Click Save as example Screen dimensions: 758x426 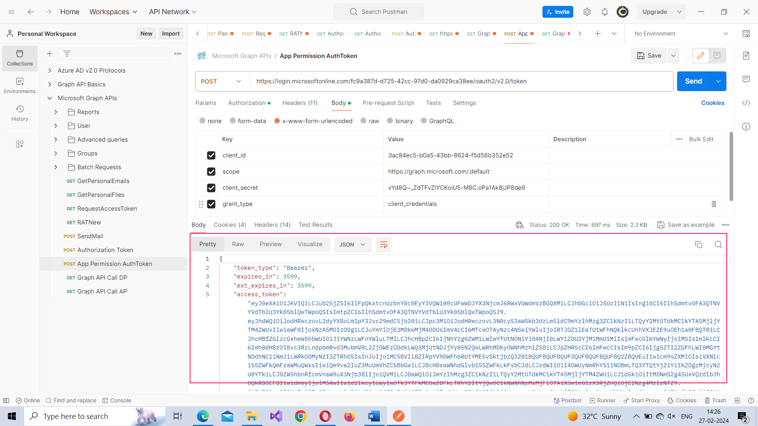pyautogui.click(x=686, y=225)
